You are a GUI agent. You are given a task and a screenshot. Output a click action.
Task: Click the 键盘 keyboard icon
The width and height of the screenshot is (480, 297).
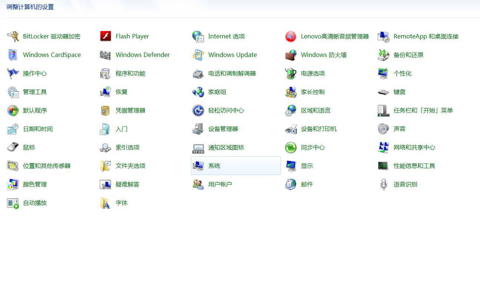click(384, 92)
